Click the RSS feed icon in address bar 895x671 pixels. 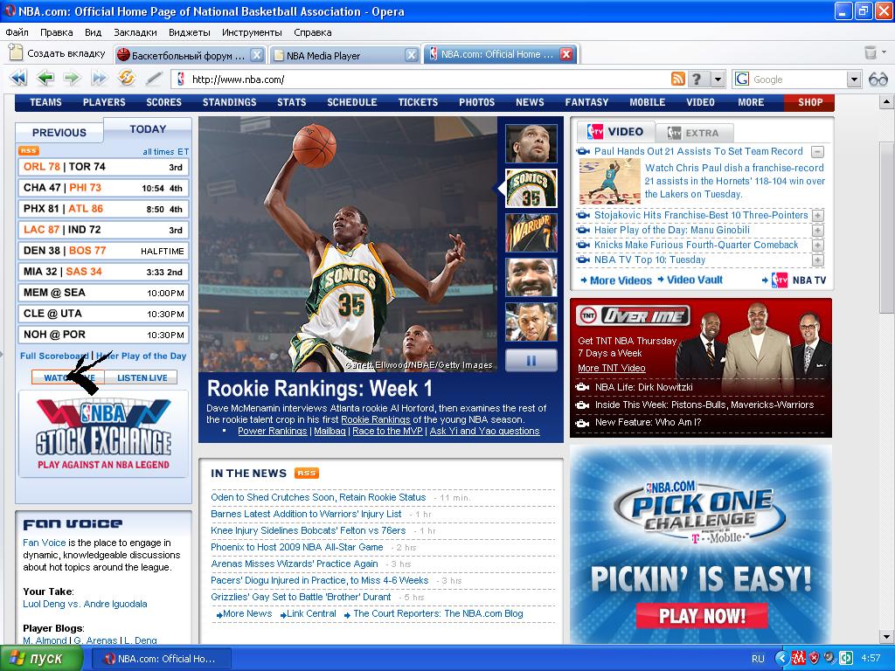click(677, 79)
